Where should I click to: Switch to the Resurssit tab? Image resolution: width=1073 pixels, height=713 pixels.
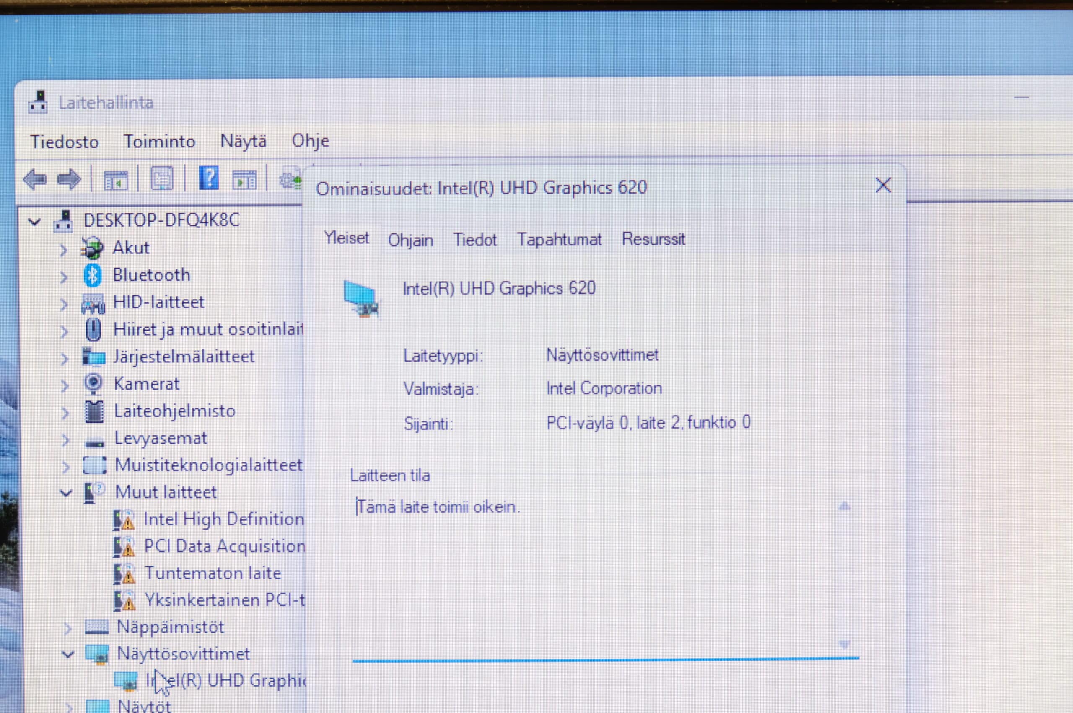click(x=653, y=239)
